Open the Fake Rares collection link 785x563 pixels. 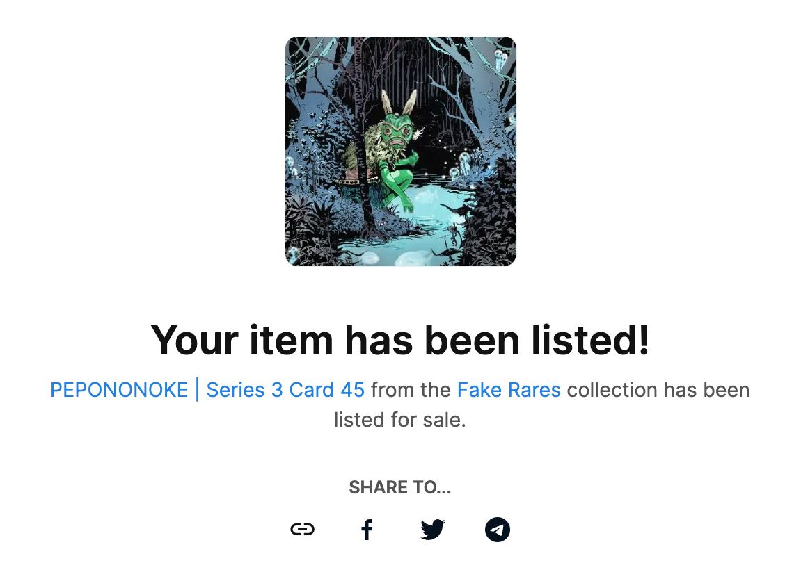[509, 390]
